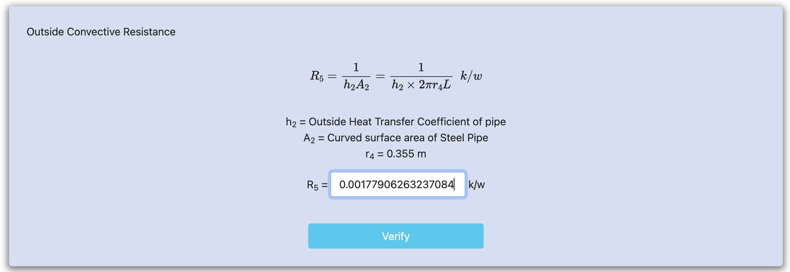Click the Verify button
Image resolution: width=790 pixels, height=272 pixels.
396,236
